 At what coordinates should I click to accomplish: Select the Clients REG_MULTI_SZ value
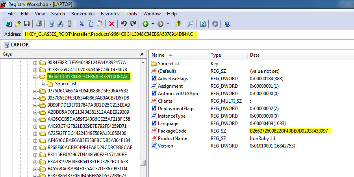pos(165,101)
